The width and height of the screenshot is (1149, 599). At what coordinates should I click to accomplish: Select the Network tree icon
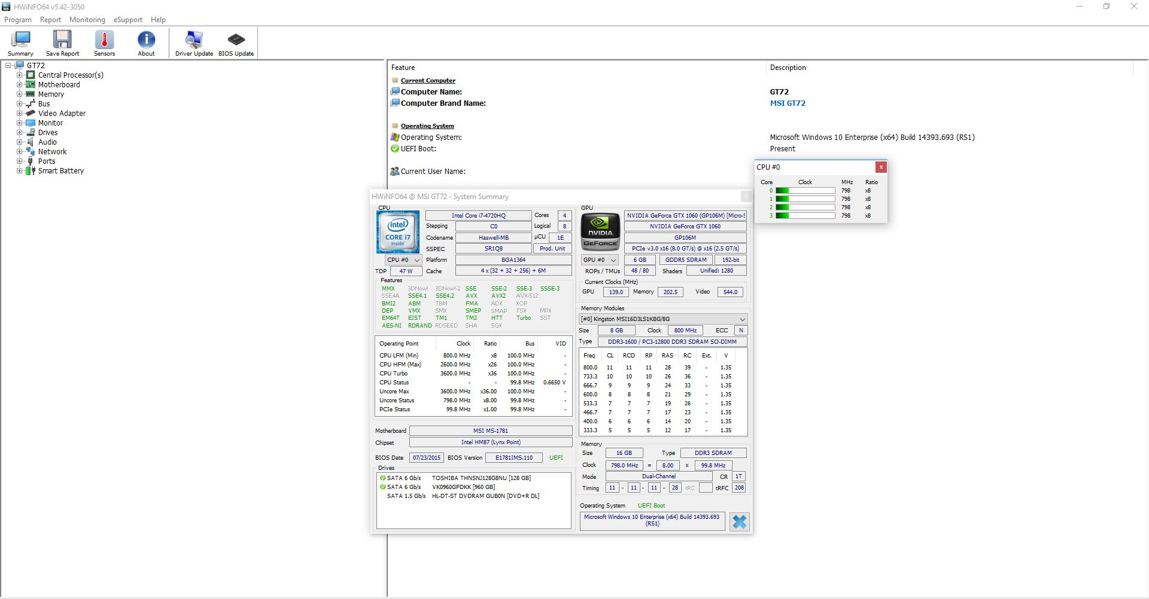tap(31, 152)
